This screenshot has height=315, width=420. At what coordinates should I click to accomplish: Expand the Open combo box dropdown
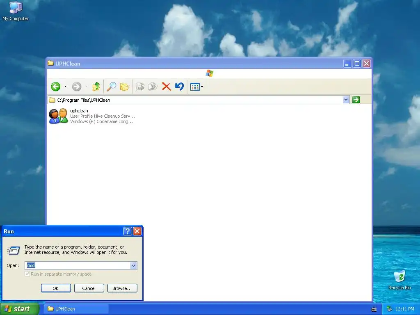point(134,265)
